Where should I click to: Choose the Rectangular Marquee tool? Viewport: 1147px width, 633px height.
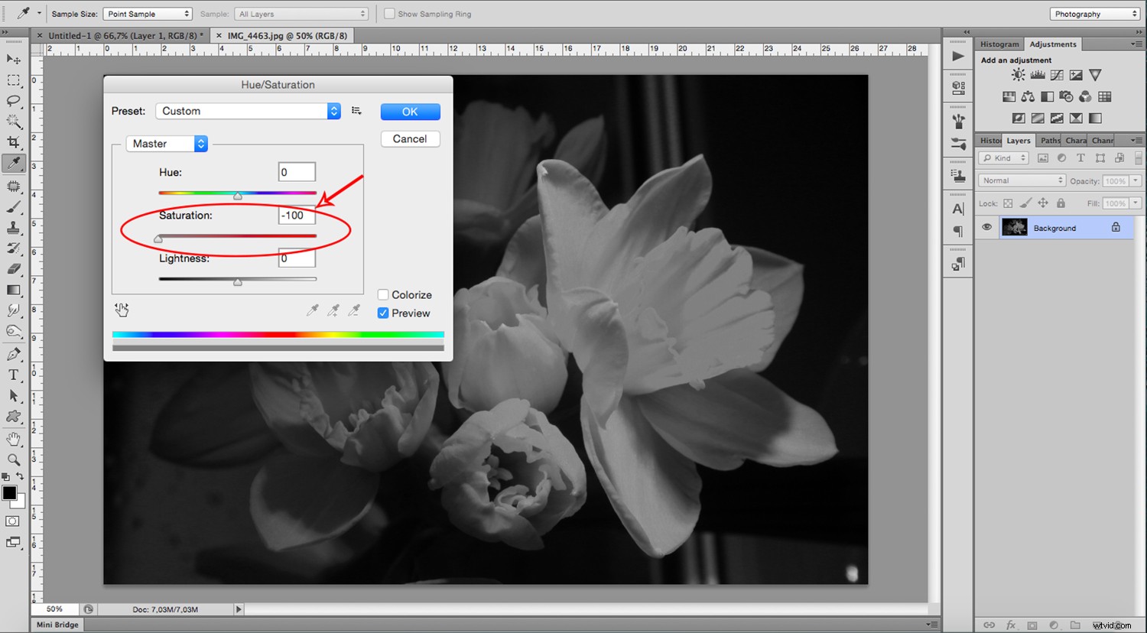[14, 80]
